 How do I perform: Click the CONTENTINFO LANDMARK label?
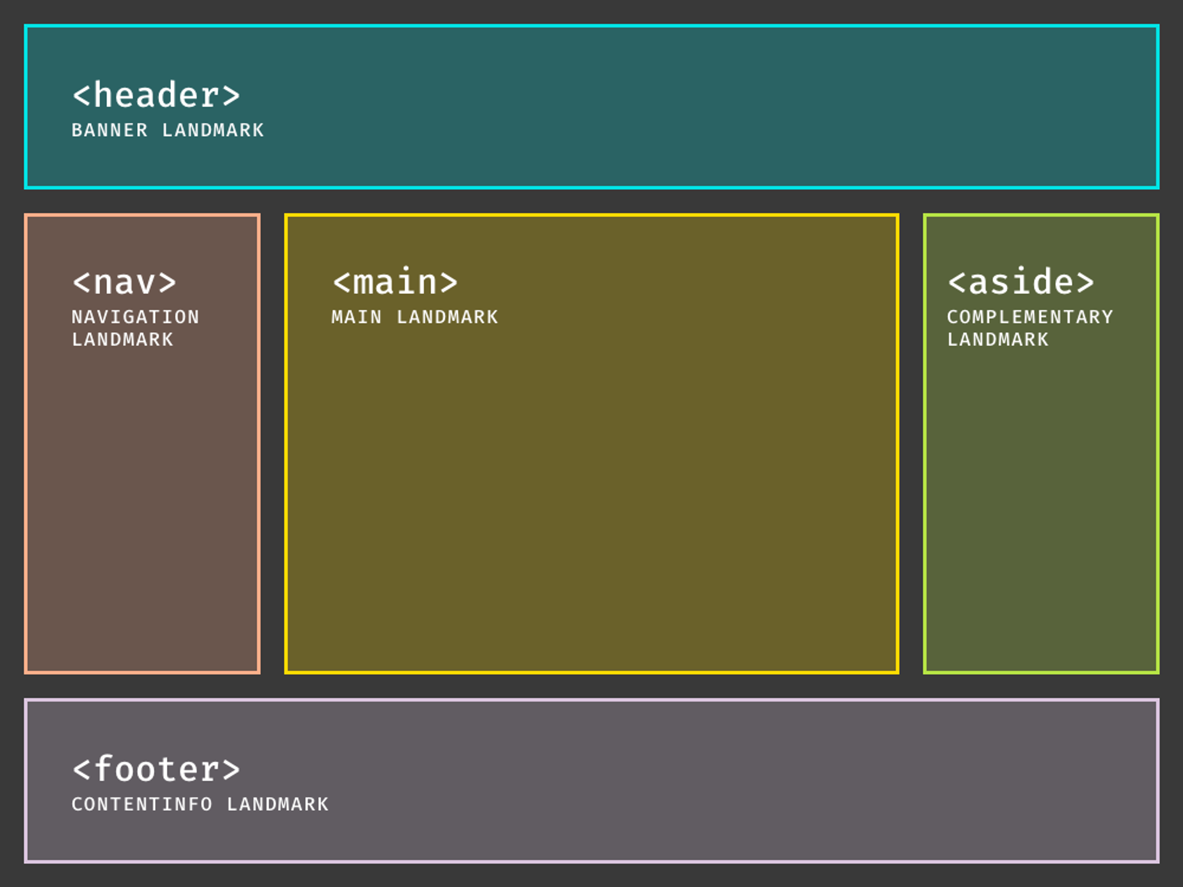coord(200,804)
